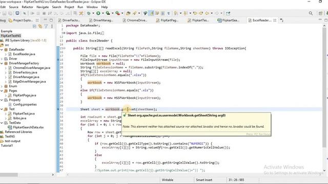Click the New Java Class wand icon
This screenshot has height=184, width=328.
(x=81, y=13)
